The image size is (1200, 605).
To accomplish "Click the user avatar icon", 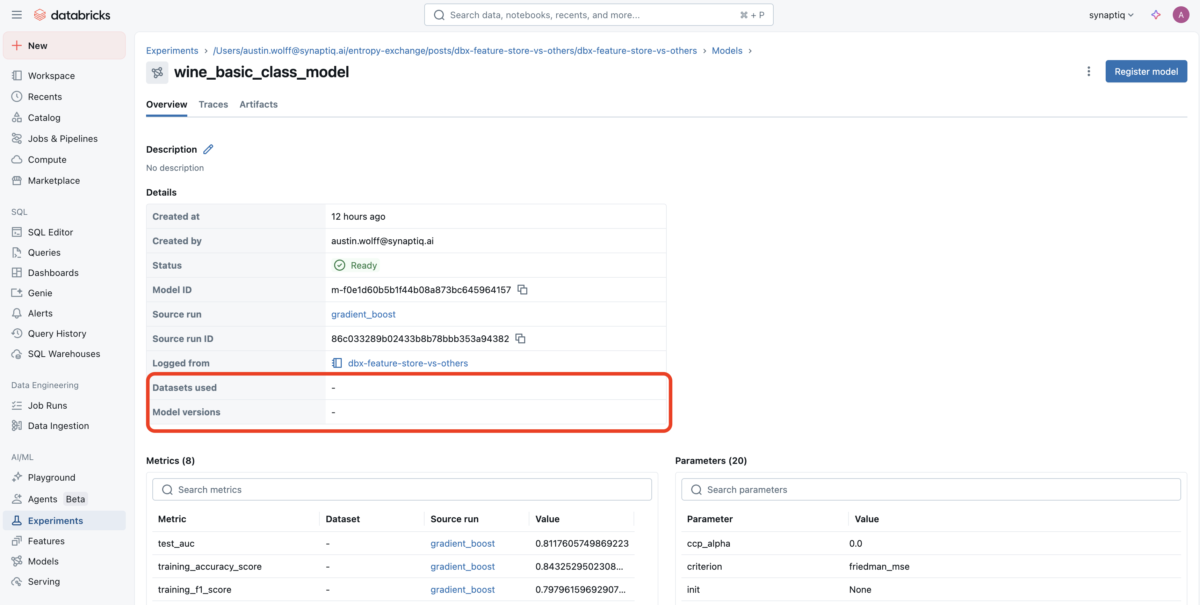I will (x=1180, y=15).
